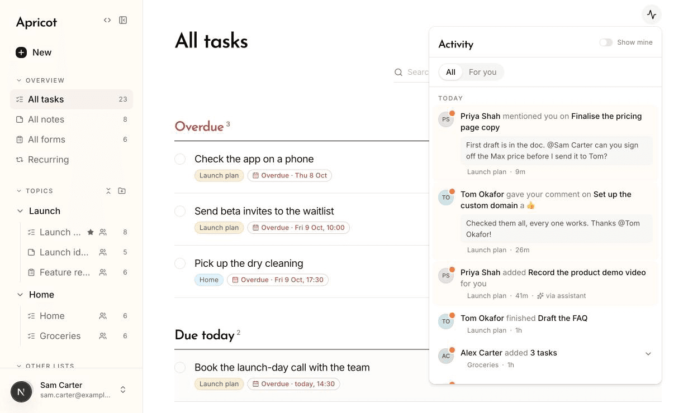Toggle the Show mine switch
This screenshot has width=693, height=413.
(606, 42)
